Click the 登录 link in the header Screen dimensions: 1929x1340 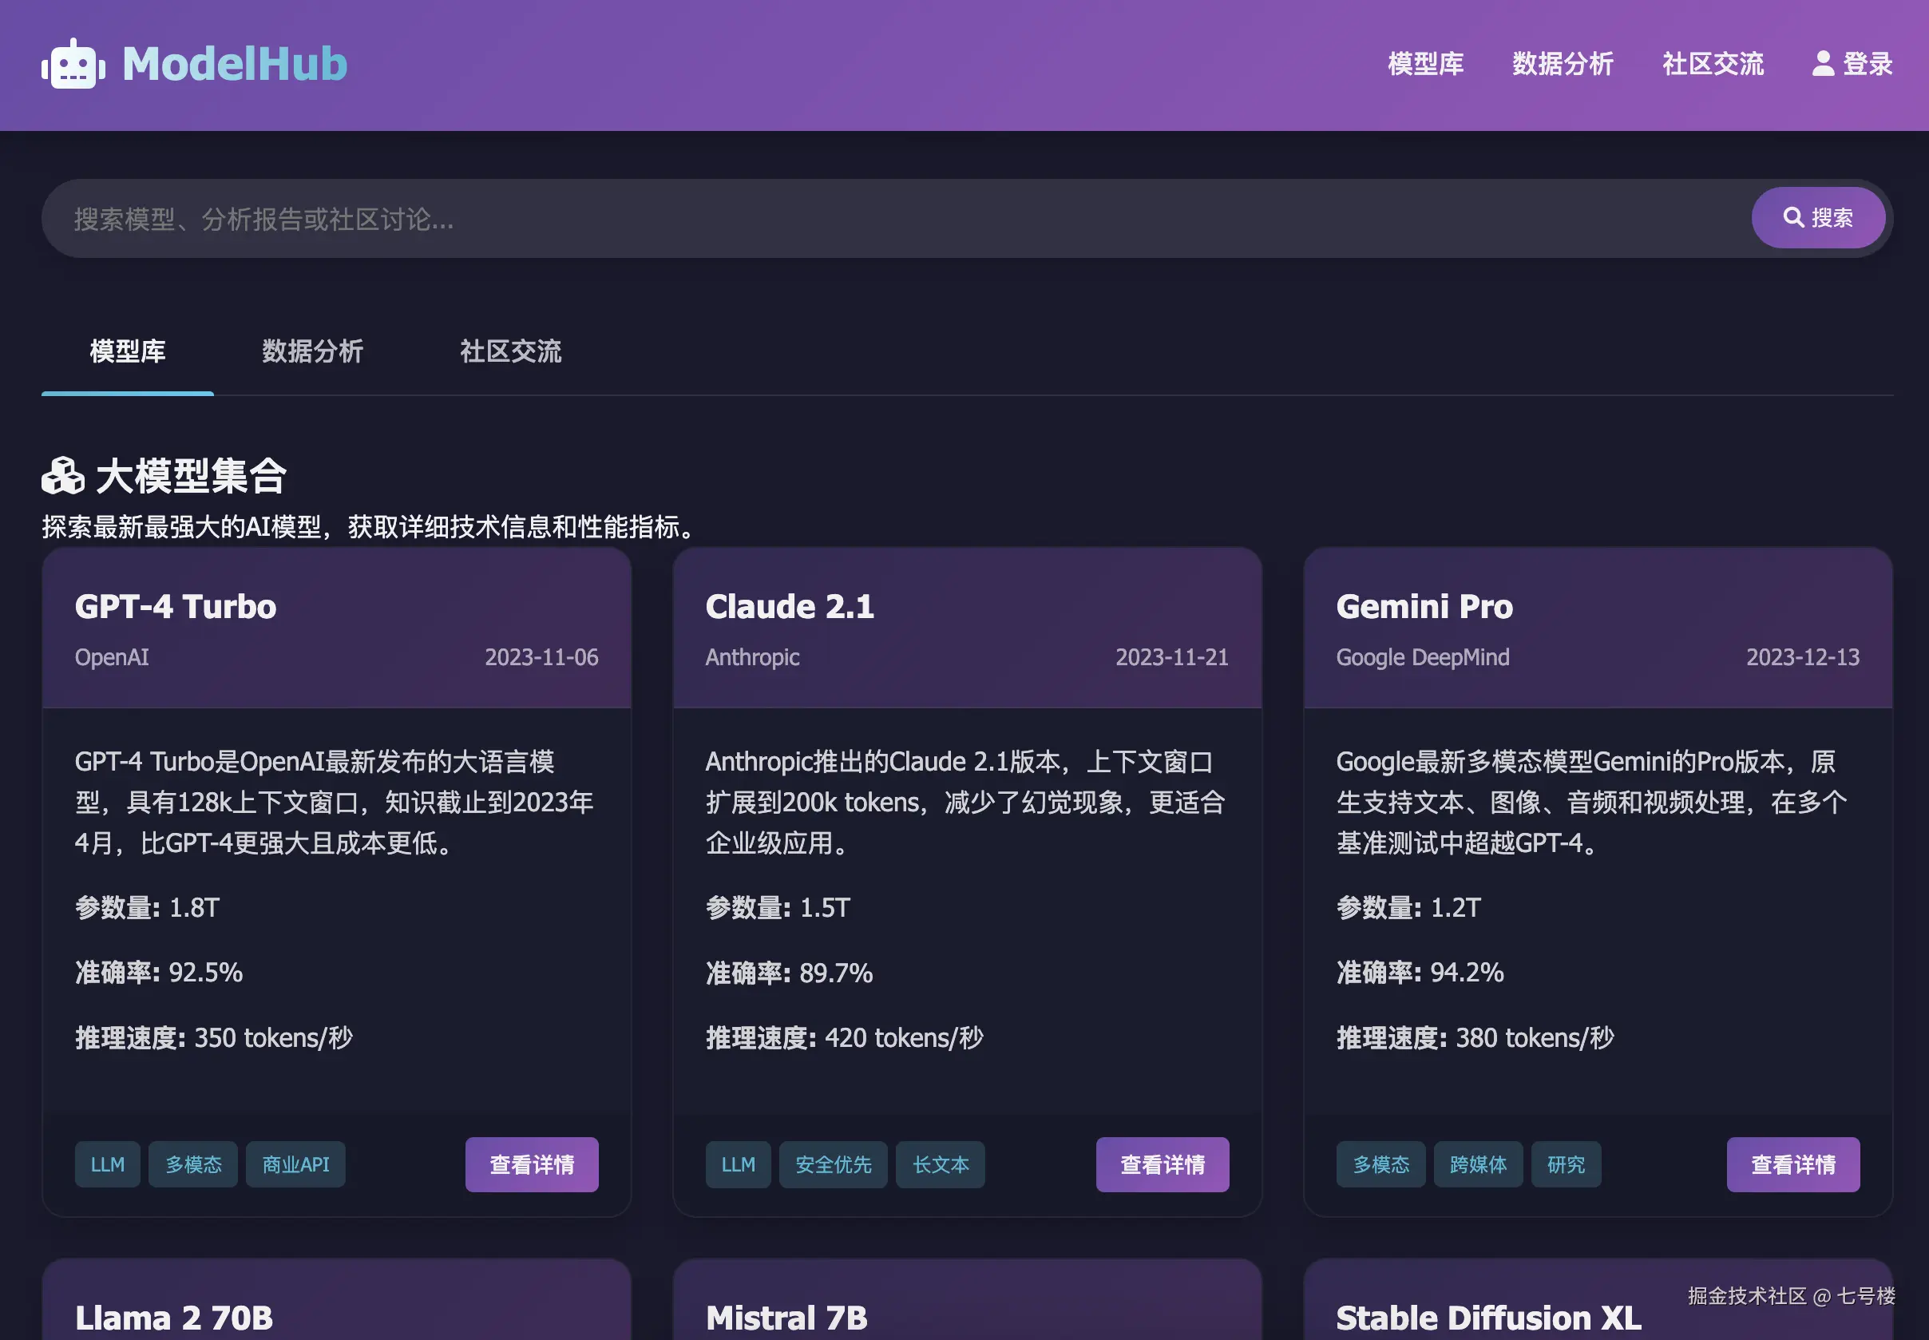pyautogui.click(x=1867, y=63)
